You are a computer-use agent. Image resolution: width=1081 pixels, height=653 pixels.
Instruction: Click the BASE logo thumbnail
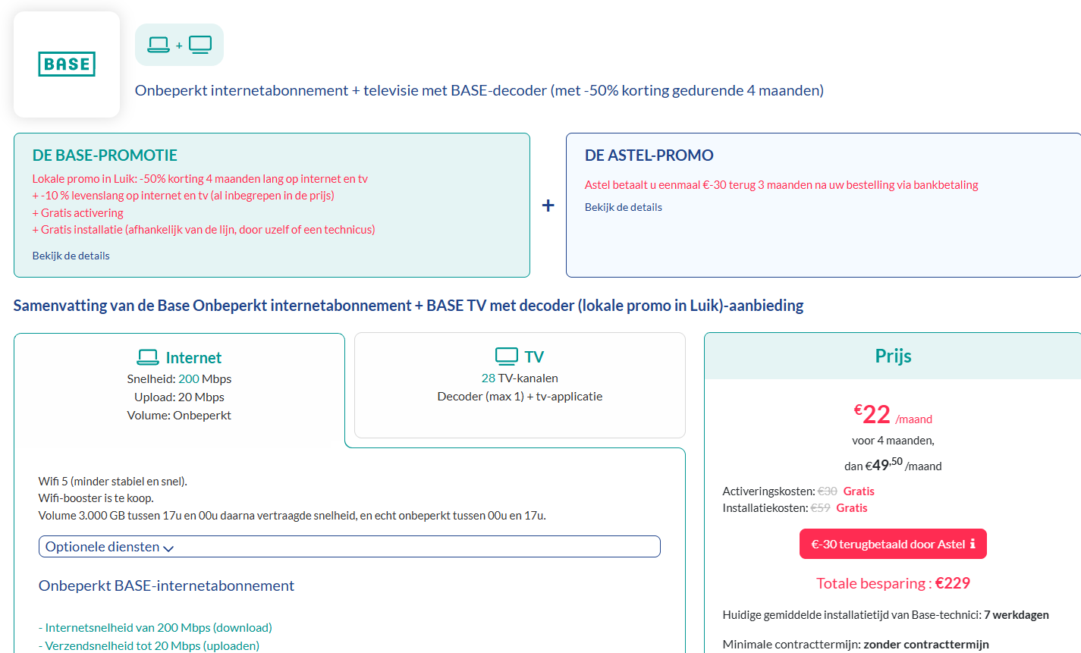click(67, 64)
